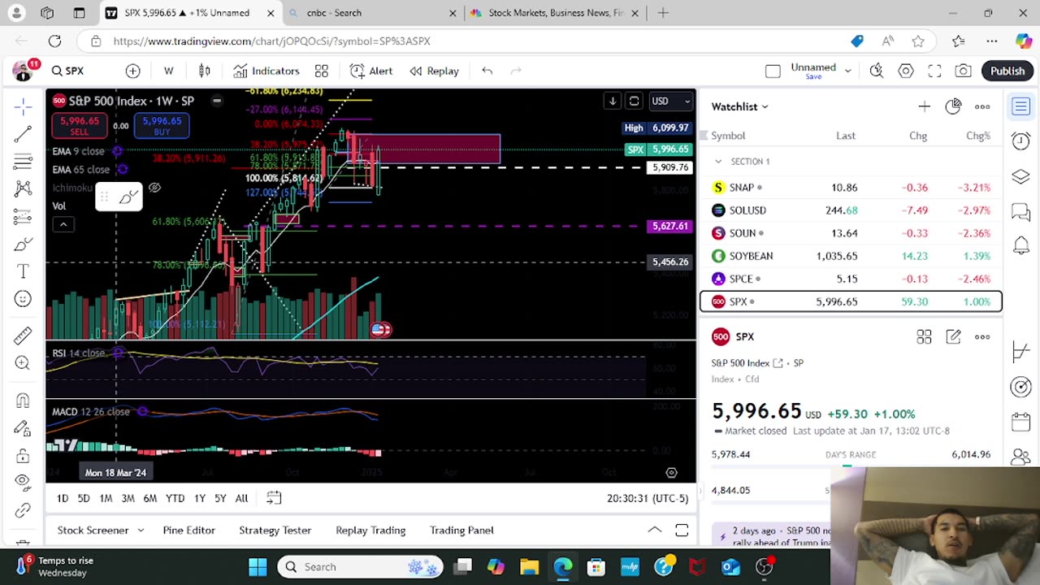Take a chart snapshot with the camera icon
The height and width of the screenshot is (585, 1040).
pyautogui.click(x=963, y=71)
